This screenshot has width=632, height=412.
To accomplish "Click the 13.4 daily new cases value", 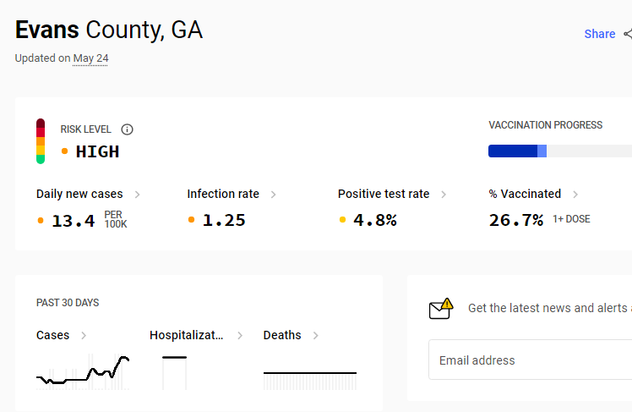I will point(74,221).
